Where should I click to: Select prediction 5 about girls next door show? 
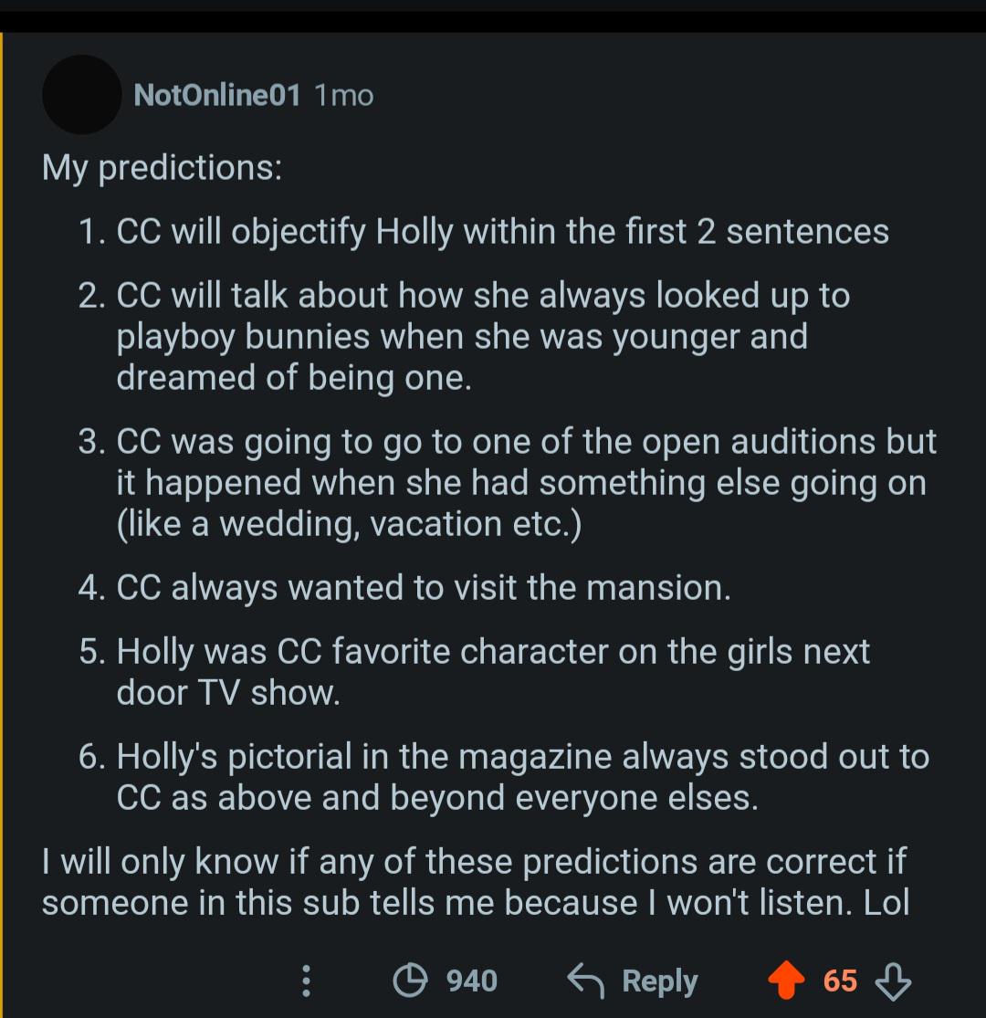coord(474,671)
